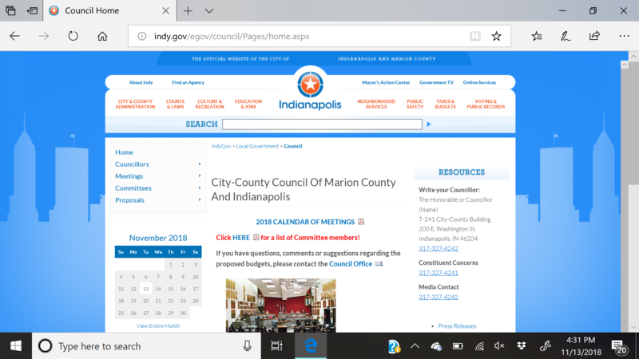Open Edge settings and more menu
This screenshot has width=639, height=359.
(624, 36)
